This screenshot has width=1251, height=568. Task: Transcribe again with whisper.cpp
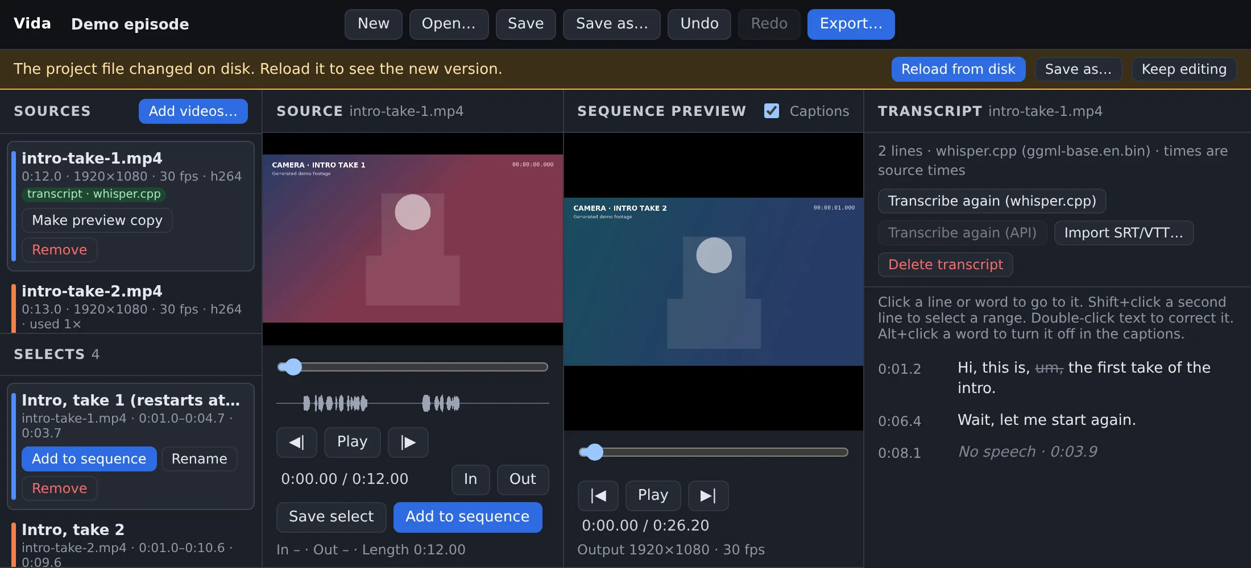click(x=992, y=201)
